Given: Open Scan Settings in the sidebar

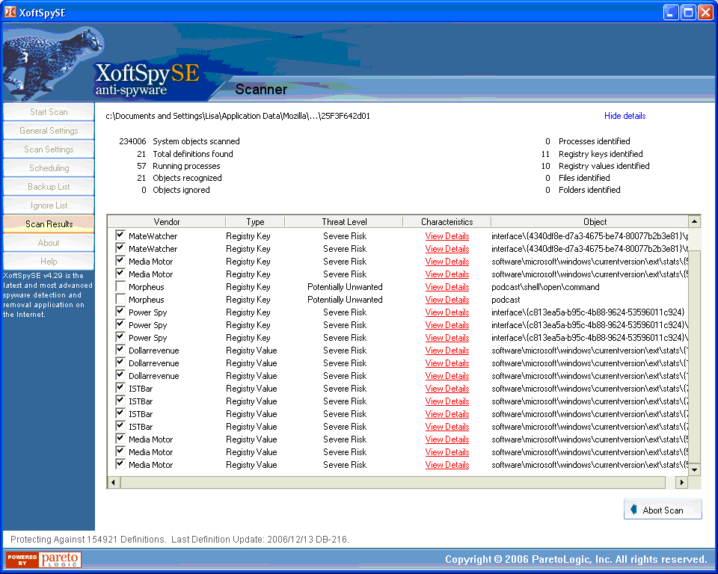Looking at the screenshot, I should click(49, 149).
